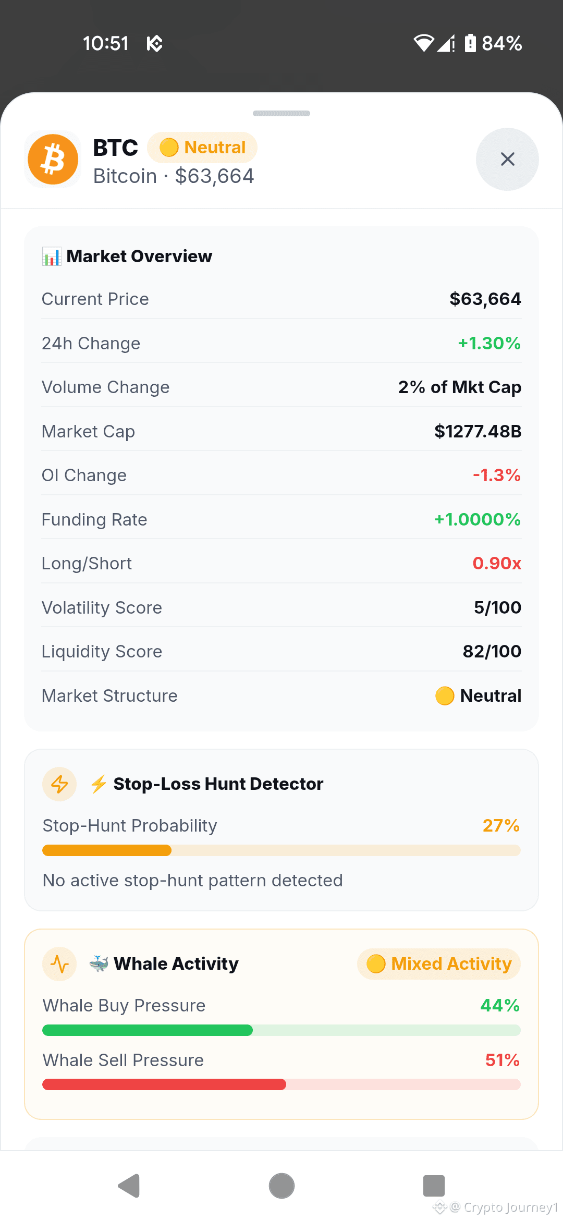
Task: Tap the Android home circle button
Action: coord(281,1186)
